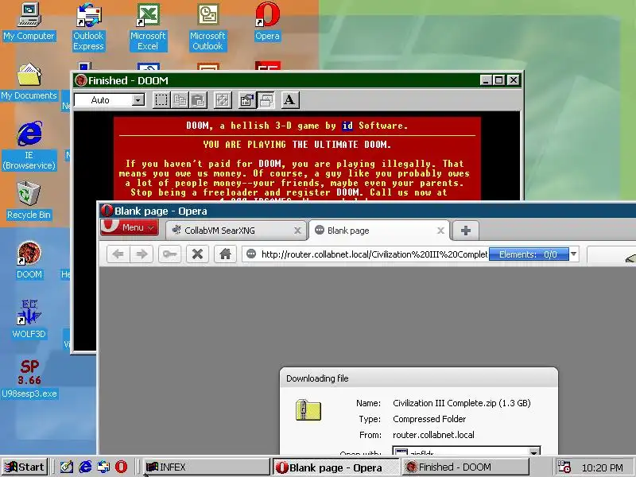
Task: Open IE (Browservice) desktop icon
Action: coord(29,145)
